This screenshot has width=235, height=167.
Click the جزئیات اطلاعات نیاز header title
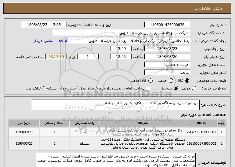pos(208,9)
